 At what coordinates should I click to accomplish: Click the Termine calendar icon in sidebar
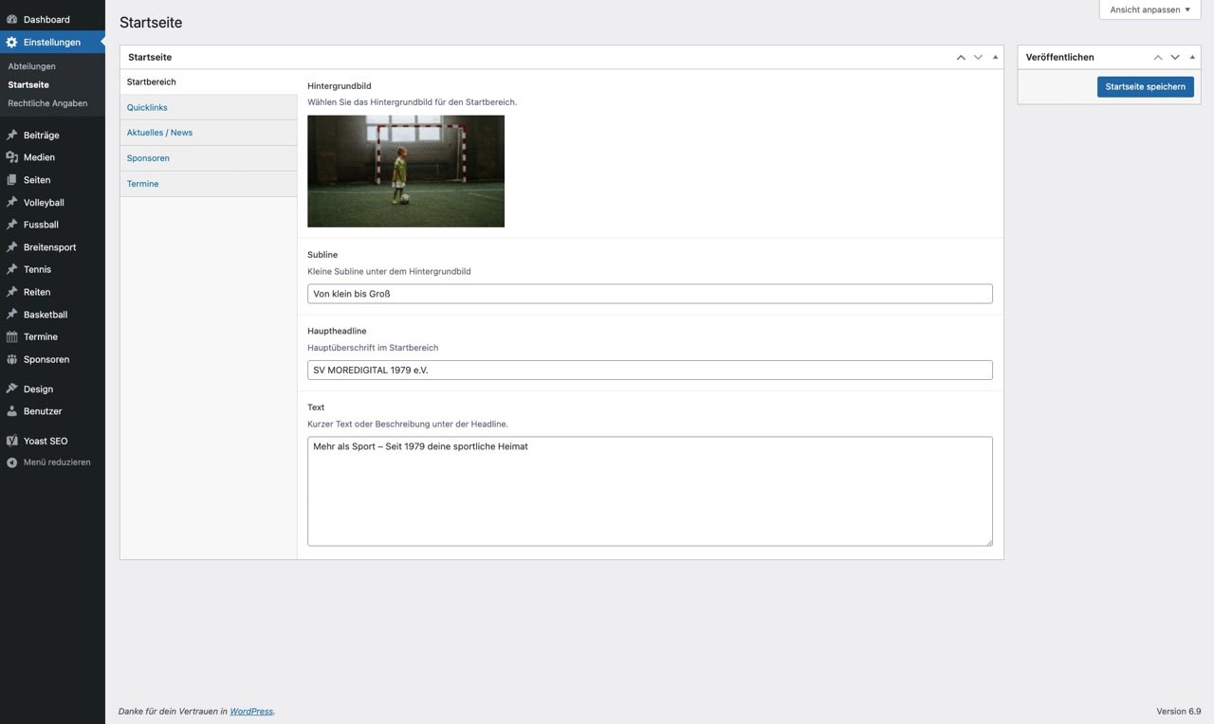click(11, 337)
